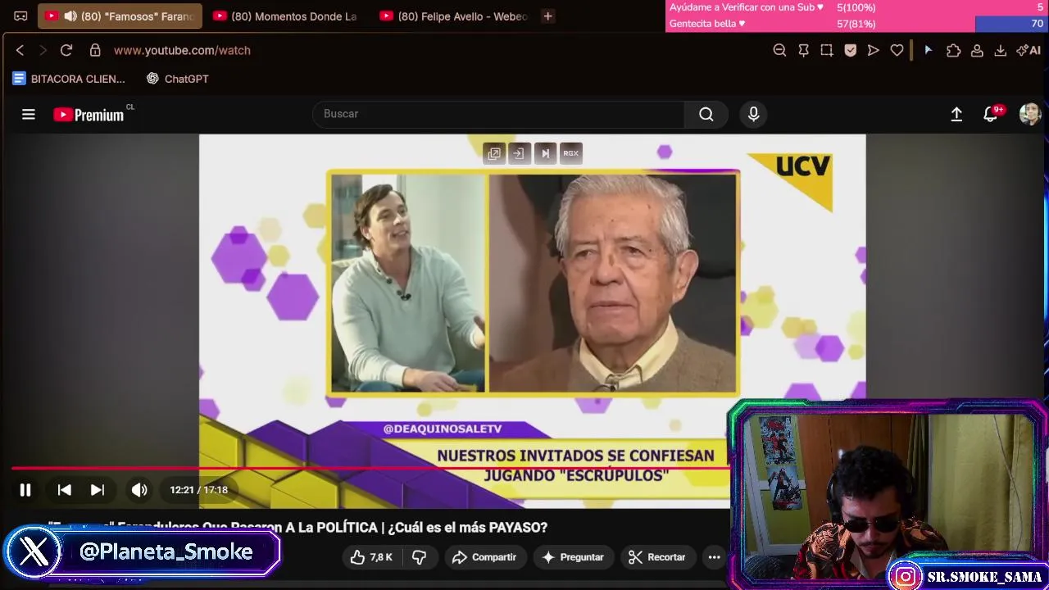1049x590 pixels.
Task: Click the send flow arrow icon
Action: [x=874, y=50]
